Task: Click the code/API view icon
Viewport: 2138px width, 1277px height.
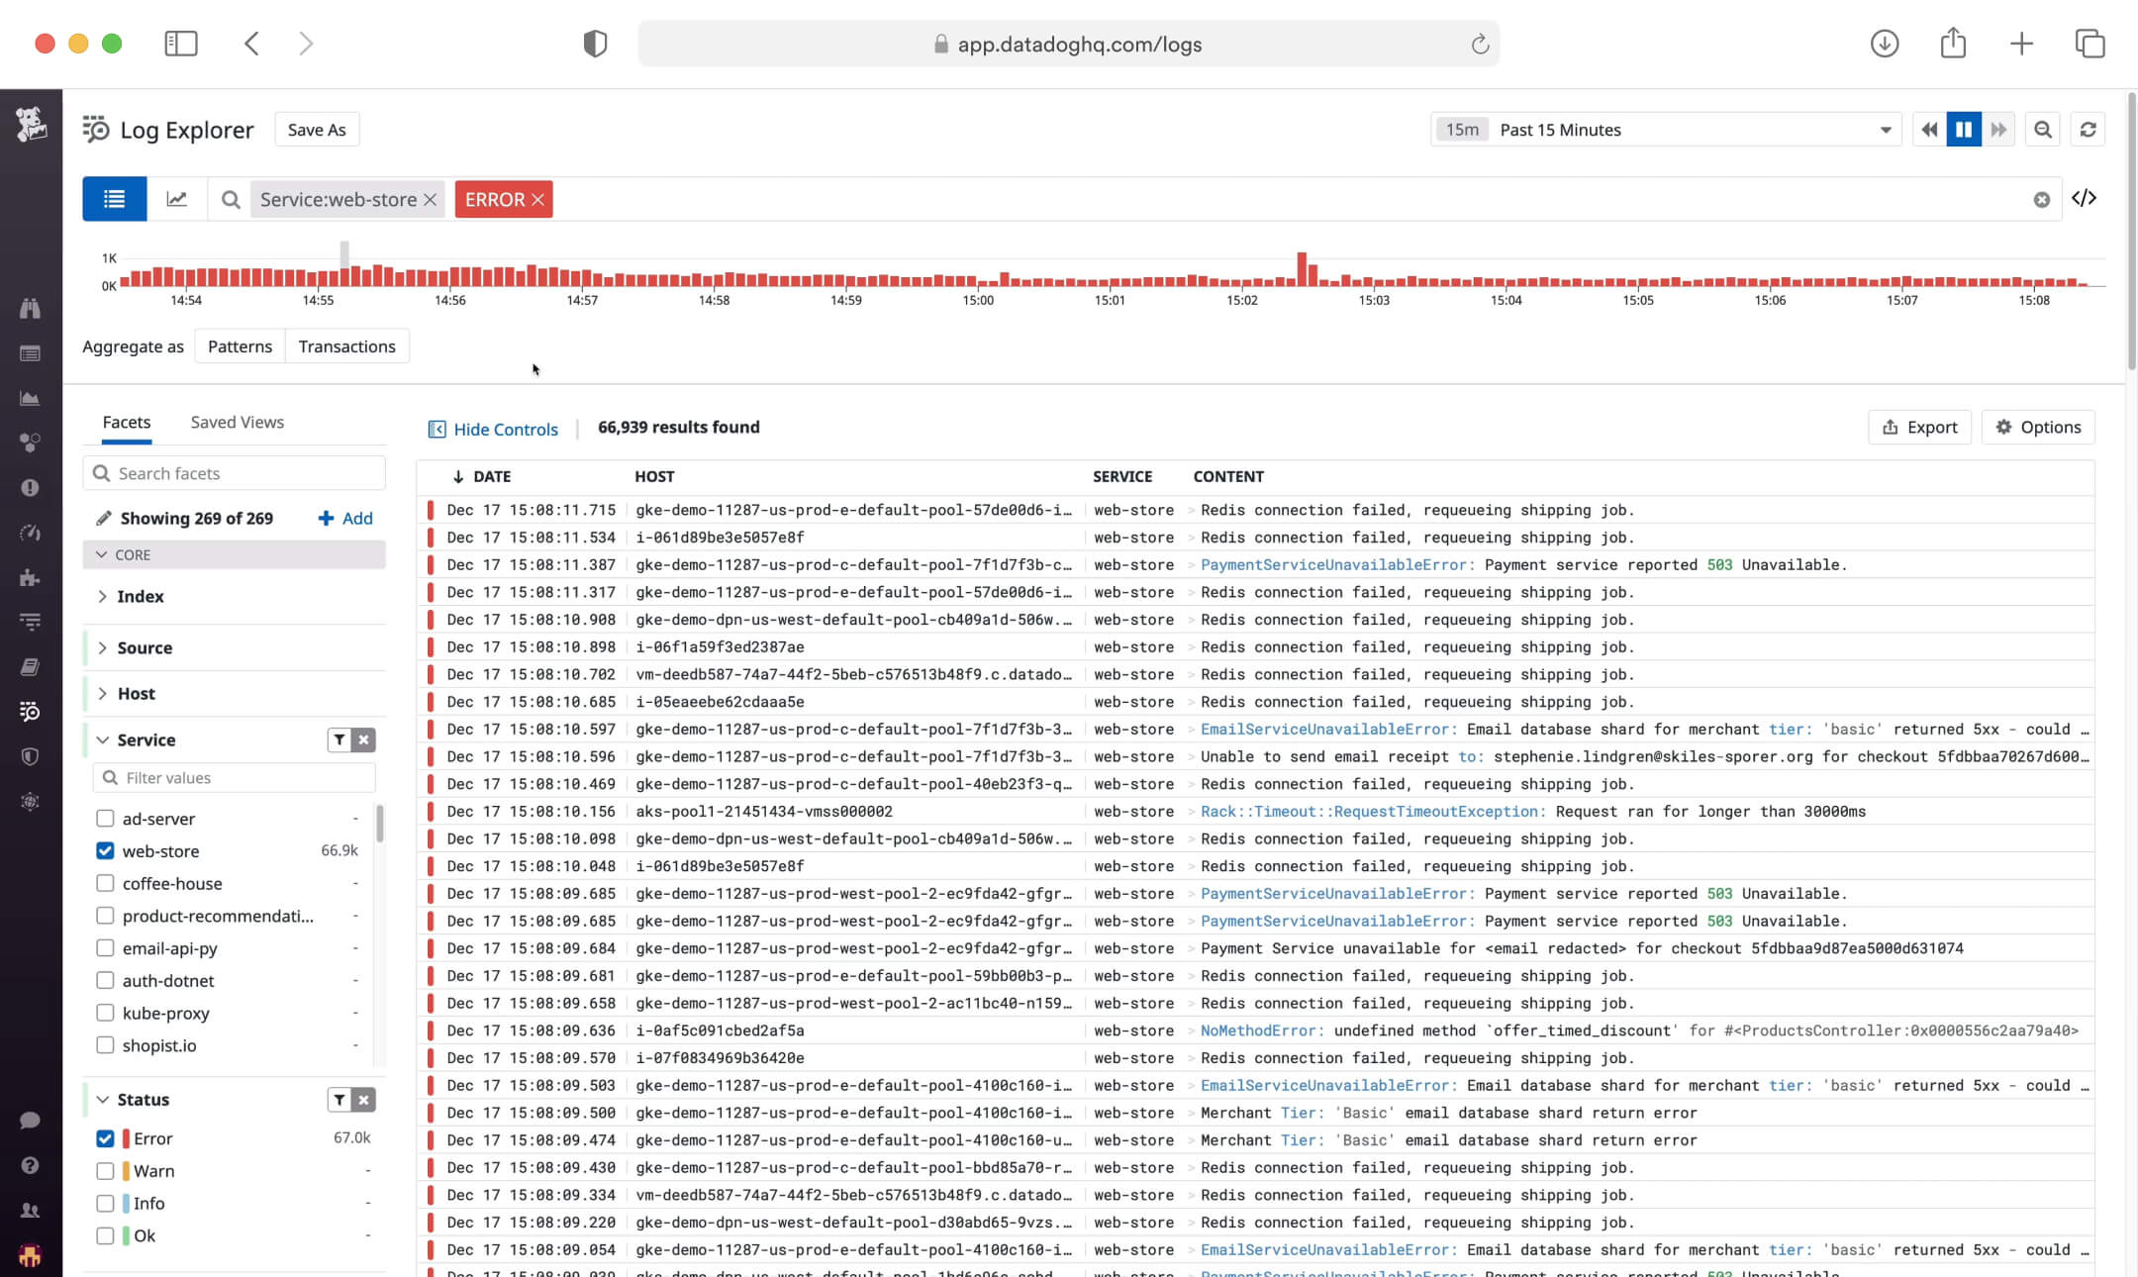Action: click(2087, 199)
